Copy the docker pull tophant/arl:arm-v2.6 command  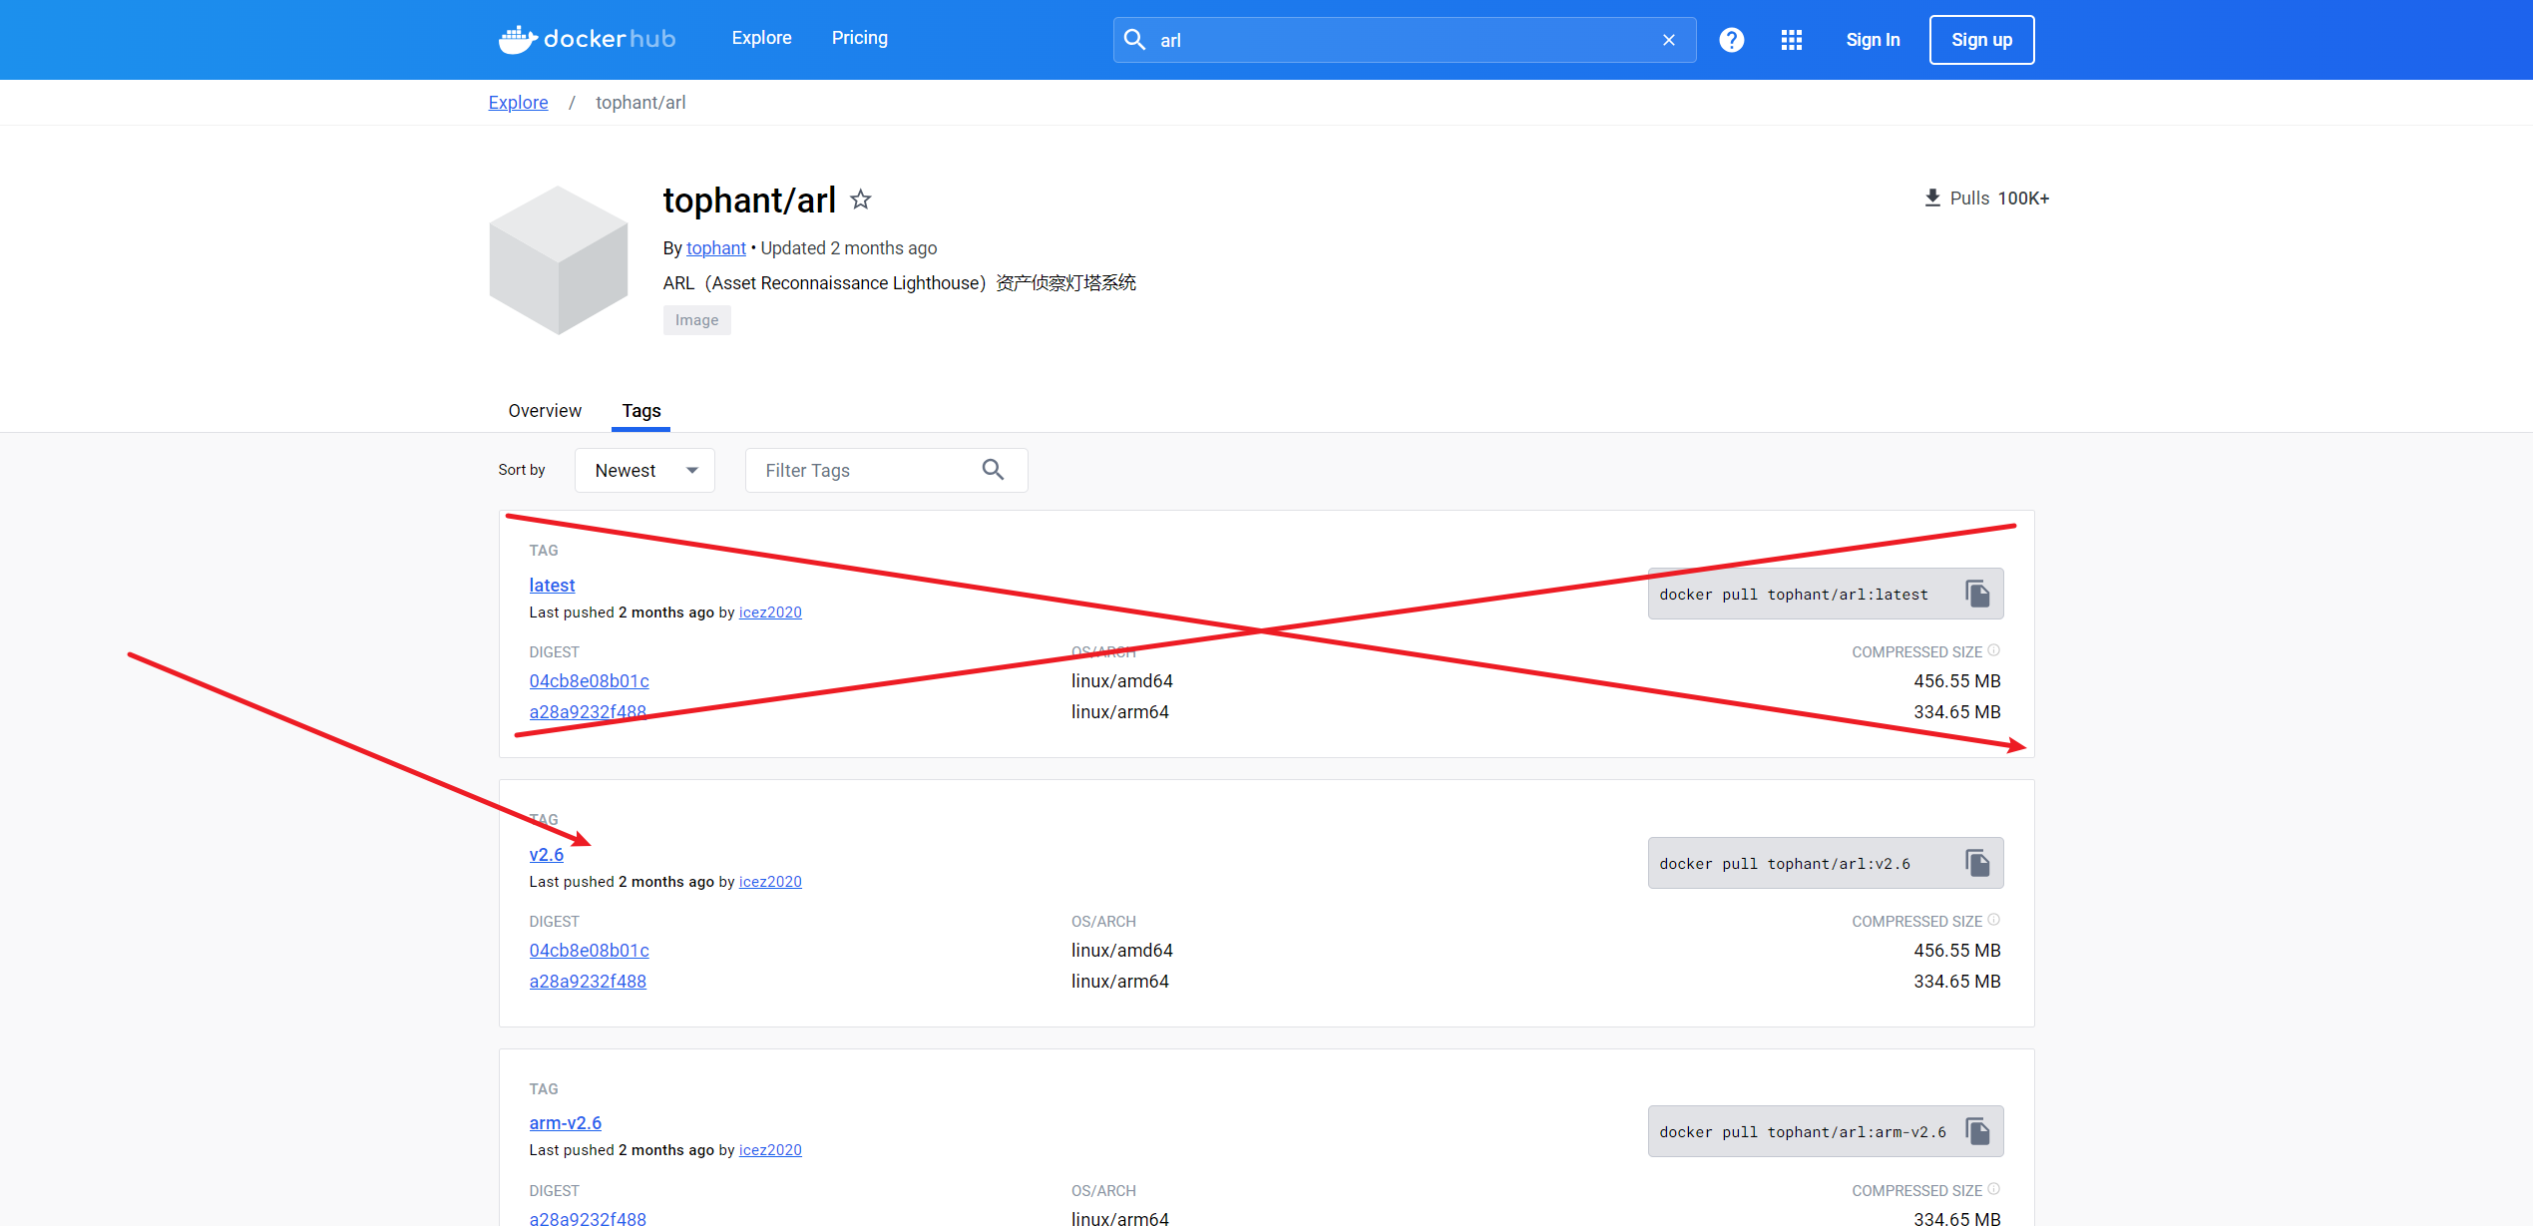1977,1131
